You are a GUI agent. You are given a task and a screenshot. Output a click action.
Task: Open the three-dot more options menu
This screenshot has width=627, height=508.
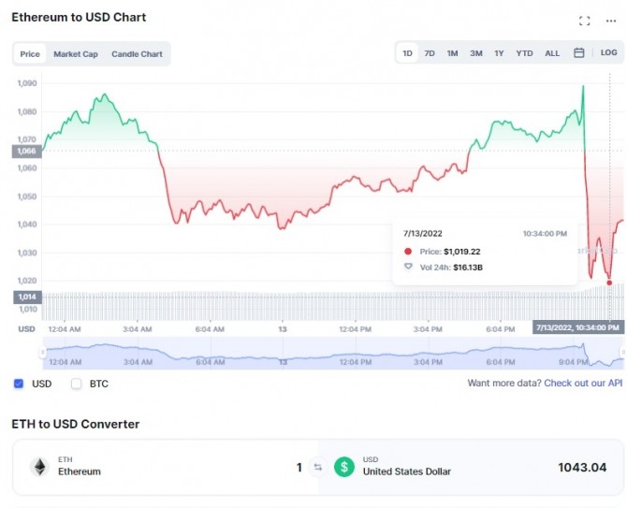coord(611,21)
